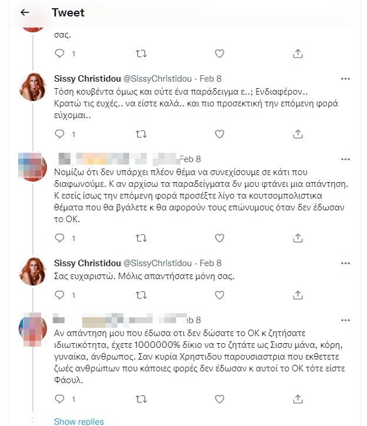
Task: Open more options for 'Νομίζω ότι' tweet
Action: pyautogui.click(x=346, y=159)
